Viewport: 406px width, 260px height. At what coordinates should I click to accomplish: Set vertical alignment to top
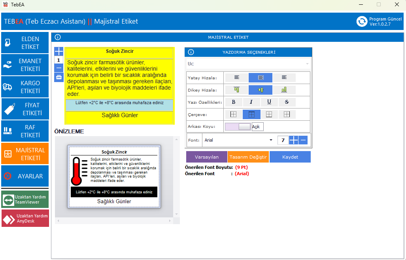click(x=236, y=90)
